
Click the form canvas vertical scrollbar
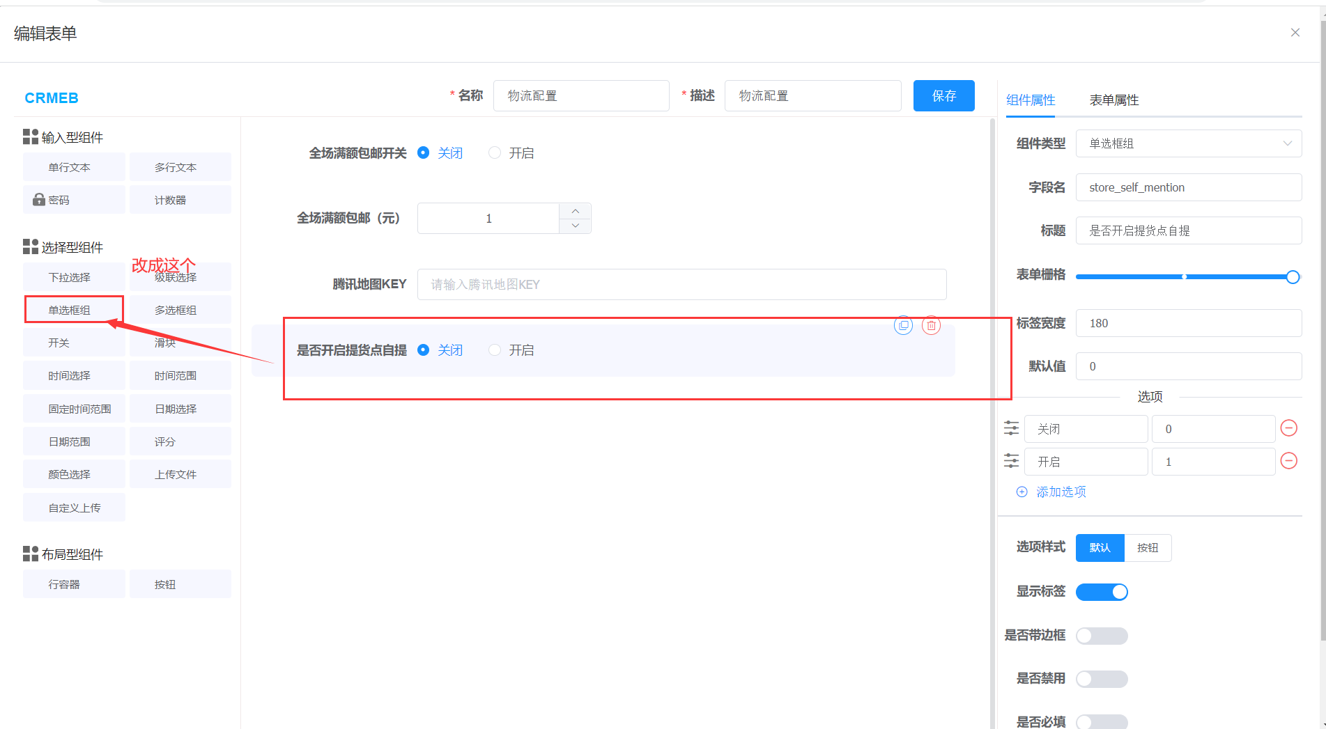(992, 423)
